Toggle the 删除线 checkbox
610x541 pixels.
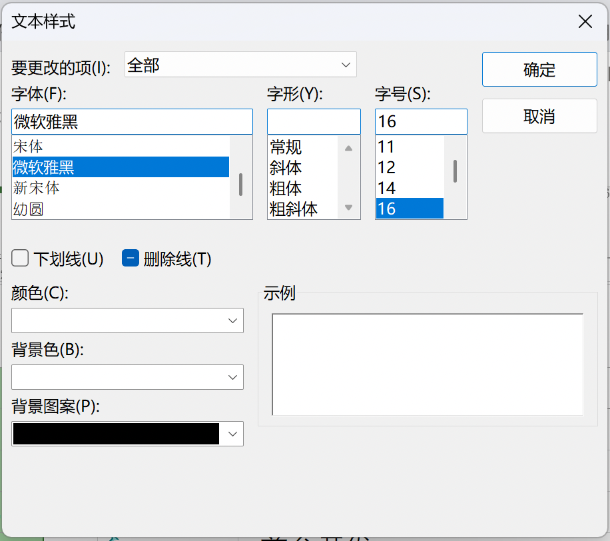coord(130,259)
